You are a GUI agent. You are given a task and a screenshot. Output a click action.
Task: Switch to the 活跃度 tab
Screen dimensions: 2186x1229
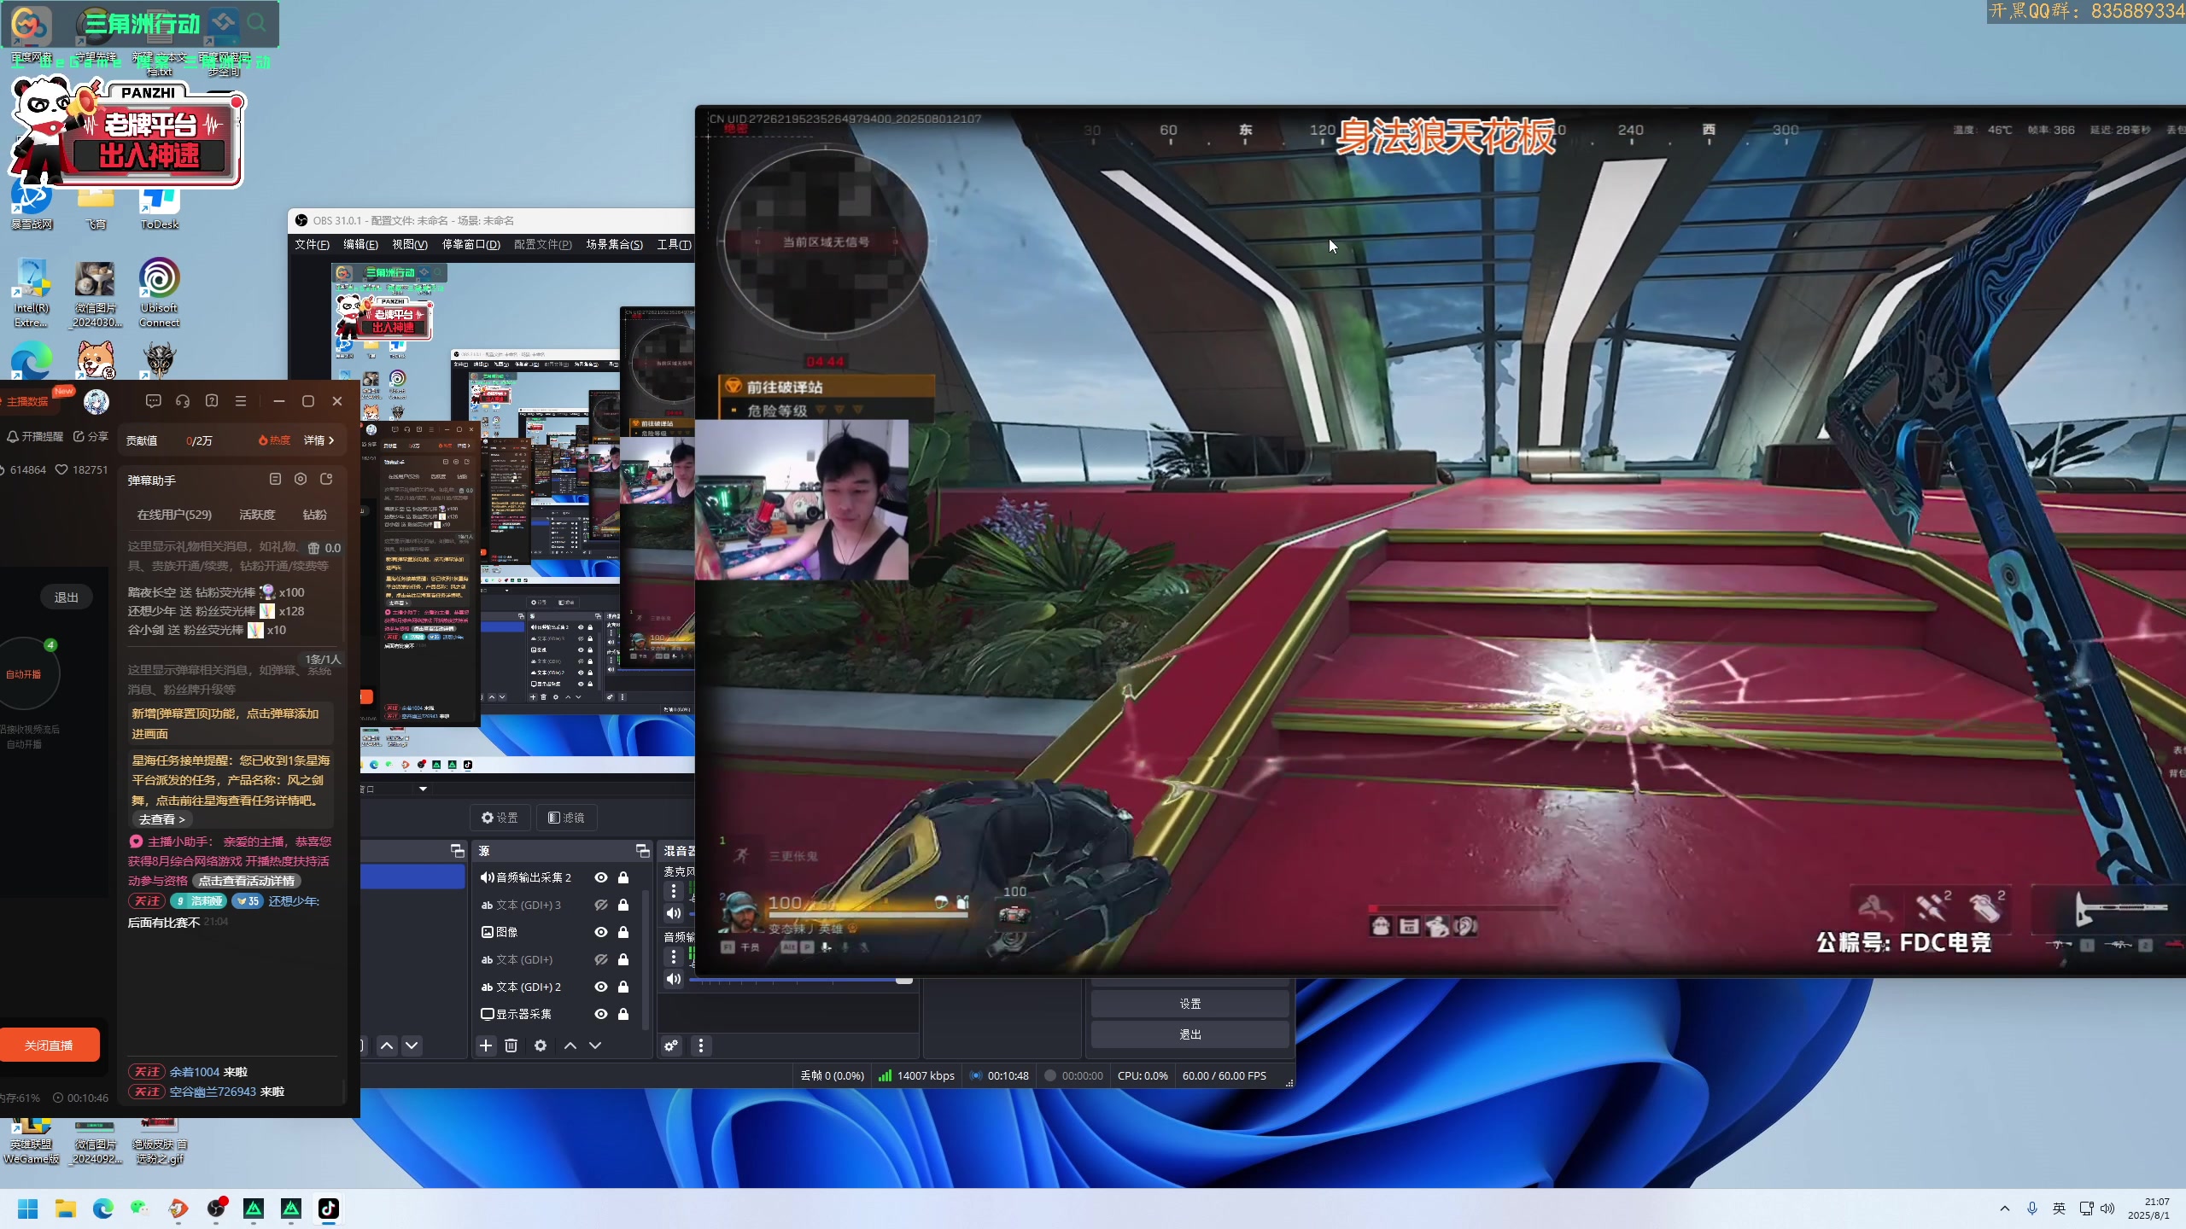coord(257,515)
